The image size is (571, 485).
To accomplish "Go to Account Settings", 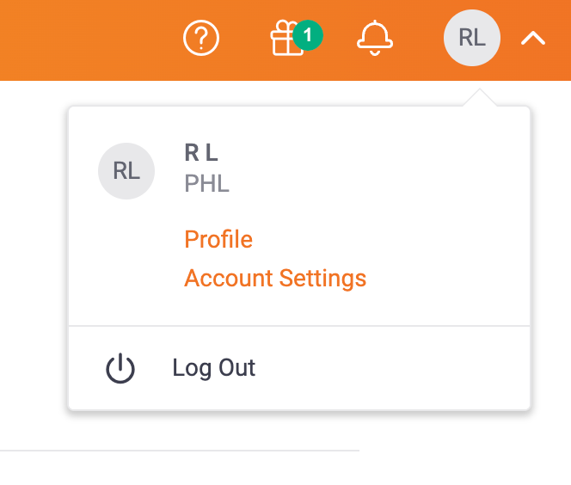I will point(275,279).
